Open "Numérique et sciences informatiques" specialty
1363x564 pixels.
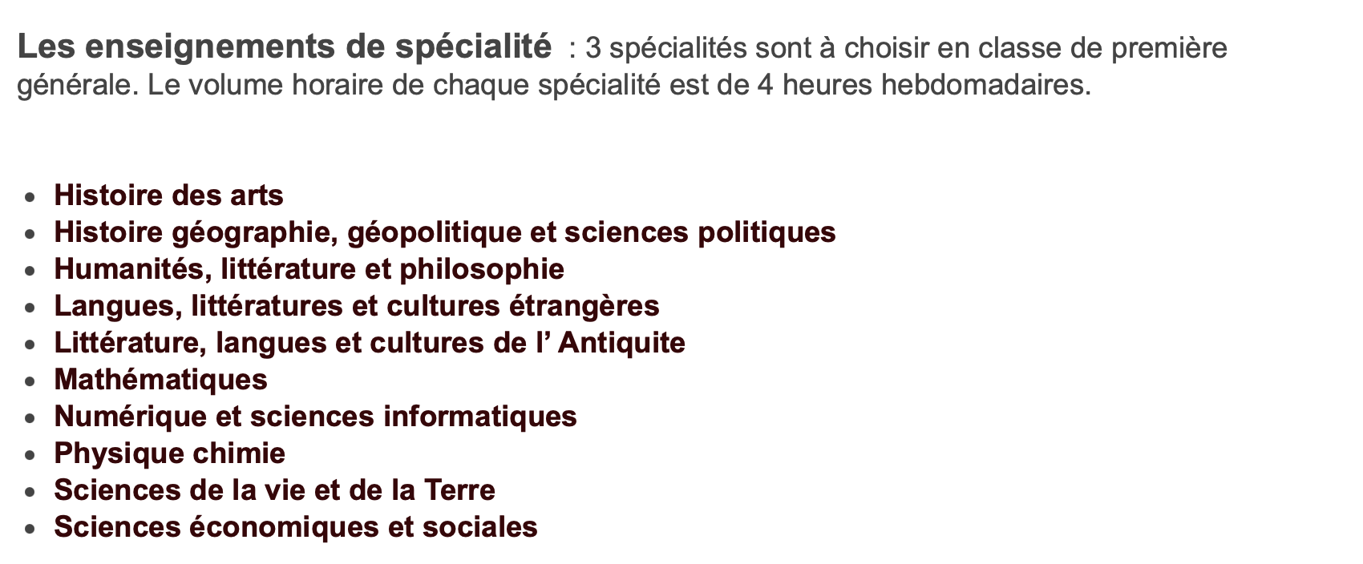click(x=315, y=417)
